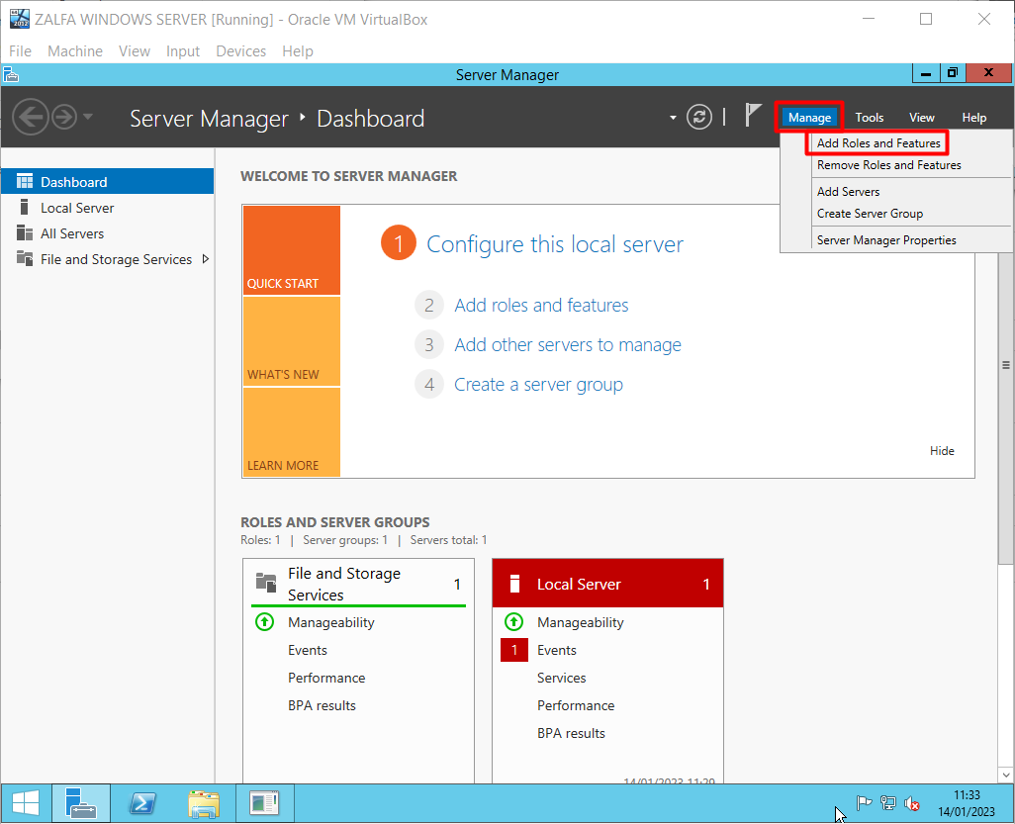Open VirtualBox Devices menu
This screenshot has height=824, width=1015.
240,51
